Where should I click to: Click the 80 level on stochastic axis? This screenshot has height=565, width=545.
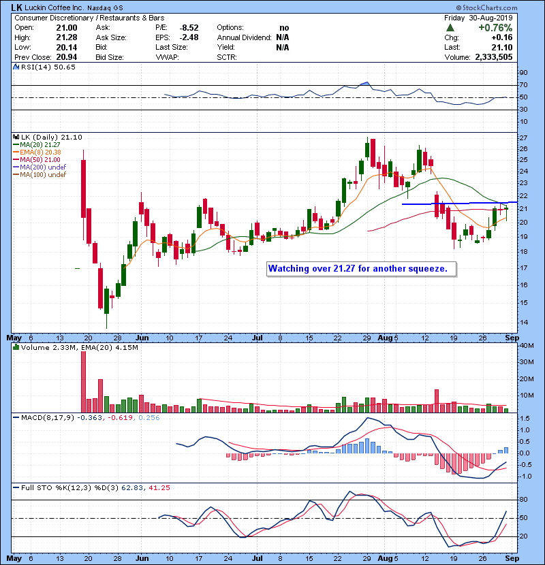point(523,500)
